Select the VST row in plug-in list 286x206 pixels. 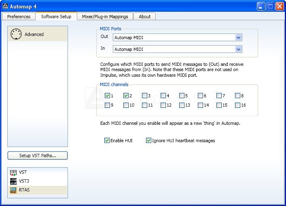38,172
